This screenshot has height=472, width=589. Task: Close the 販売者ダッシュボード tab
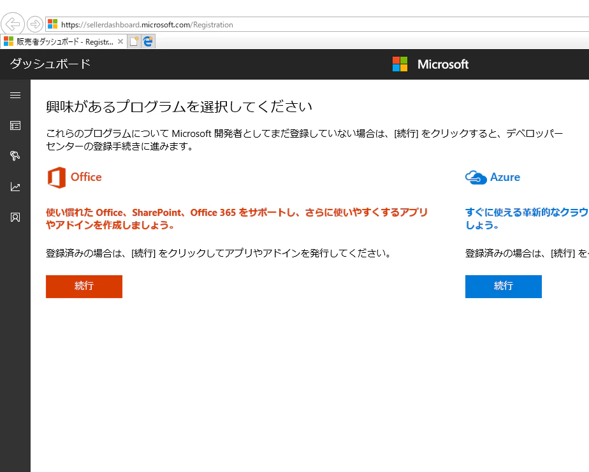point(120,41)
